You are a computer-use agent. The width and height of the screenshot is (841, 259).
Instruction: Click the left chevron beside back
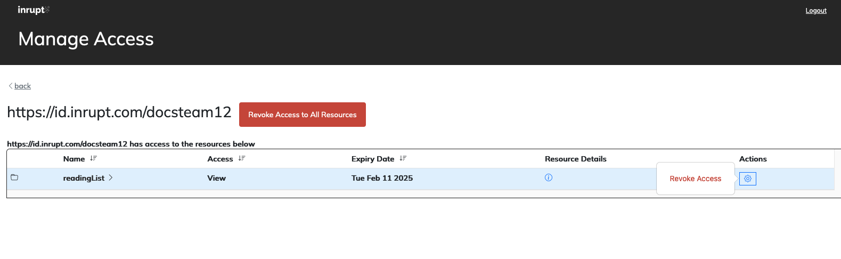click(x=10, y=86)
